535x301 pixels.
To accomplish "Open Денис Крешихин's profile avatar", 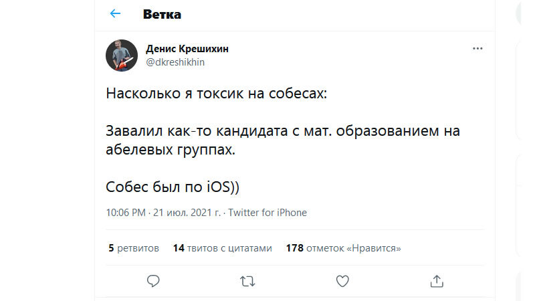I will [122, 56].
